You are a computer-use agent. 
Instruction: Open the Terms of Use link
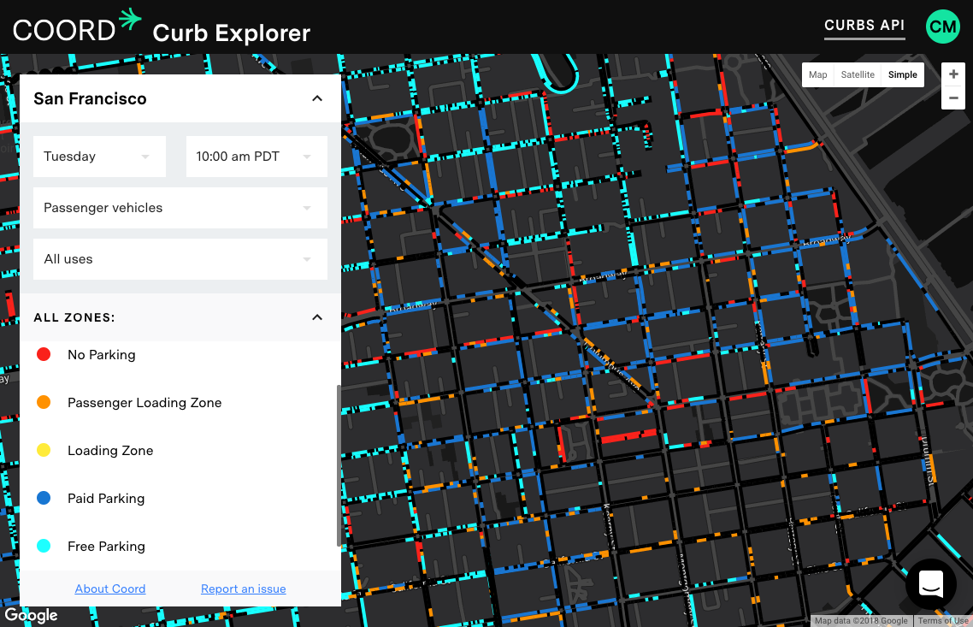pyautogui.click(x=943, y=621)
